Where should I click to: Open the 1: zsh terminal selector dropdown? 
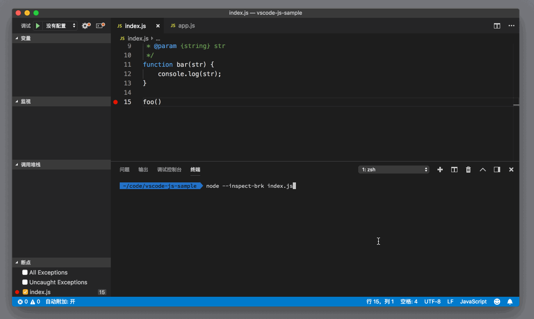click(x=393, y=169)
